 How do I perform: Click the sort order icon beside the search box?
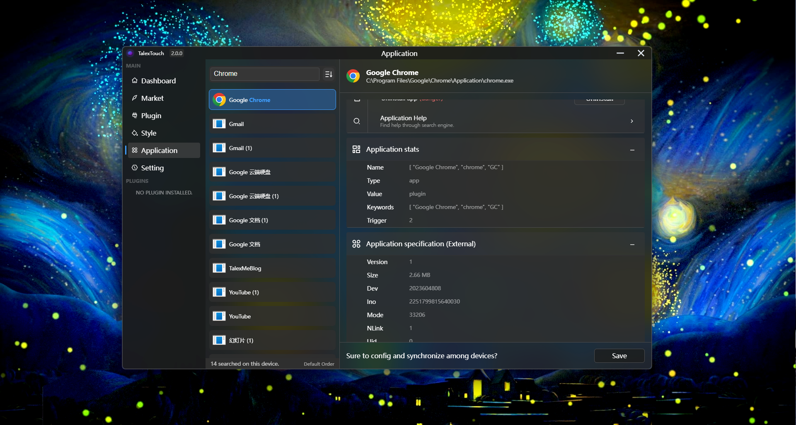click(329, 74)
